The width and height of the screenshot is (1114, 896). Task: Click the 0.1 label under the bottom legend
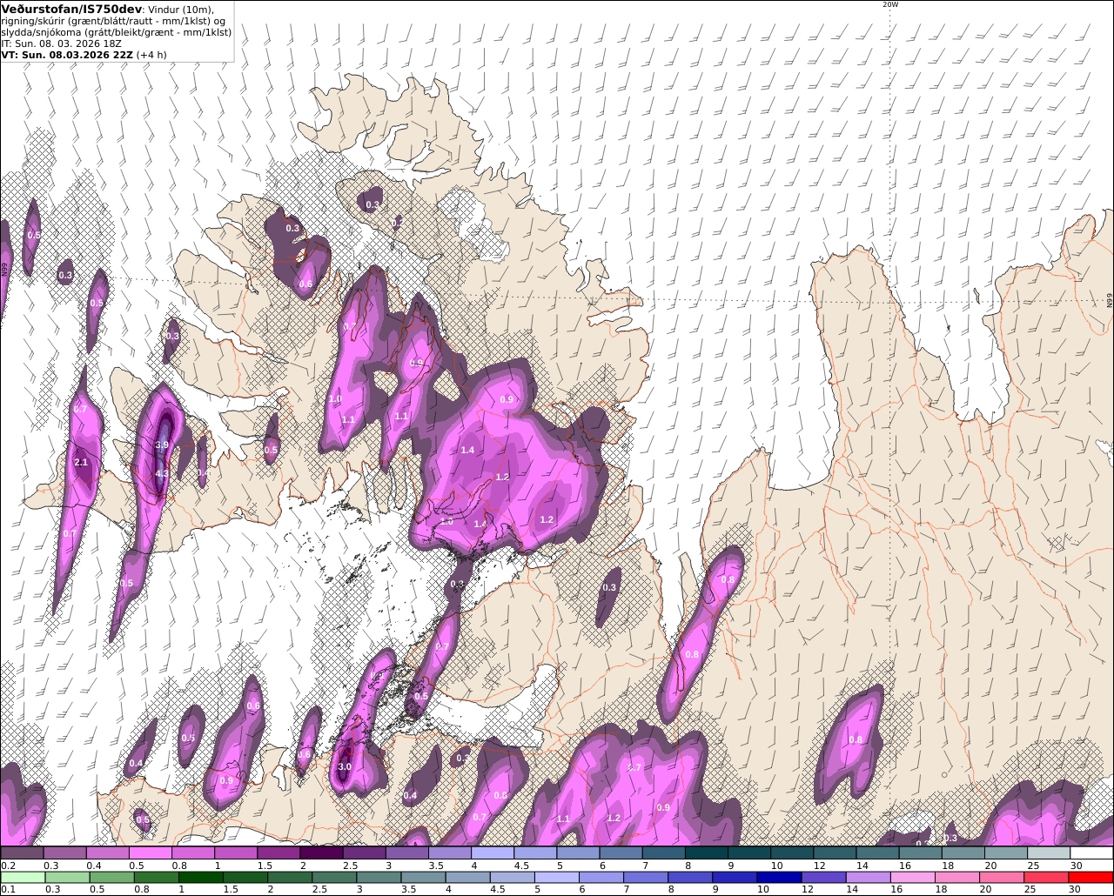9,889
